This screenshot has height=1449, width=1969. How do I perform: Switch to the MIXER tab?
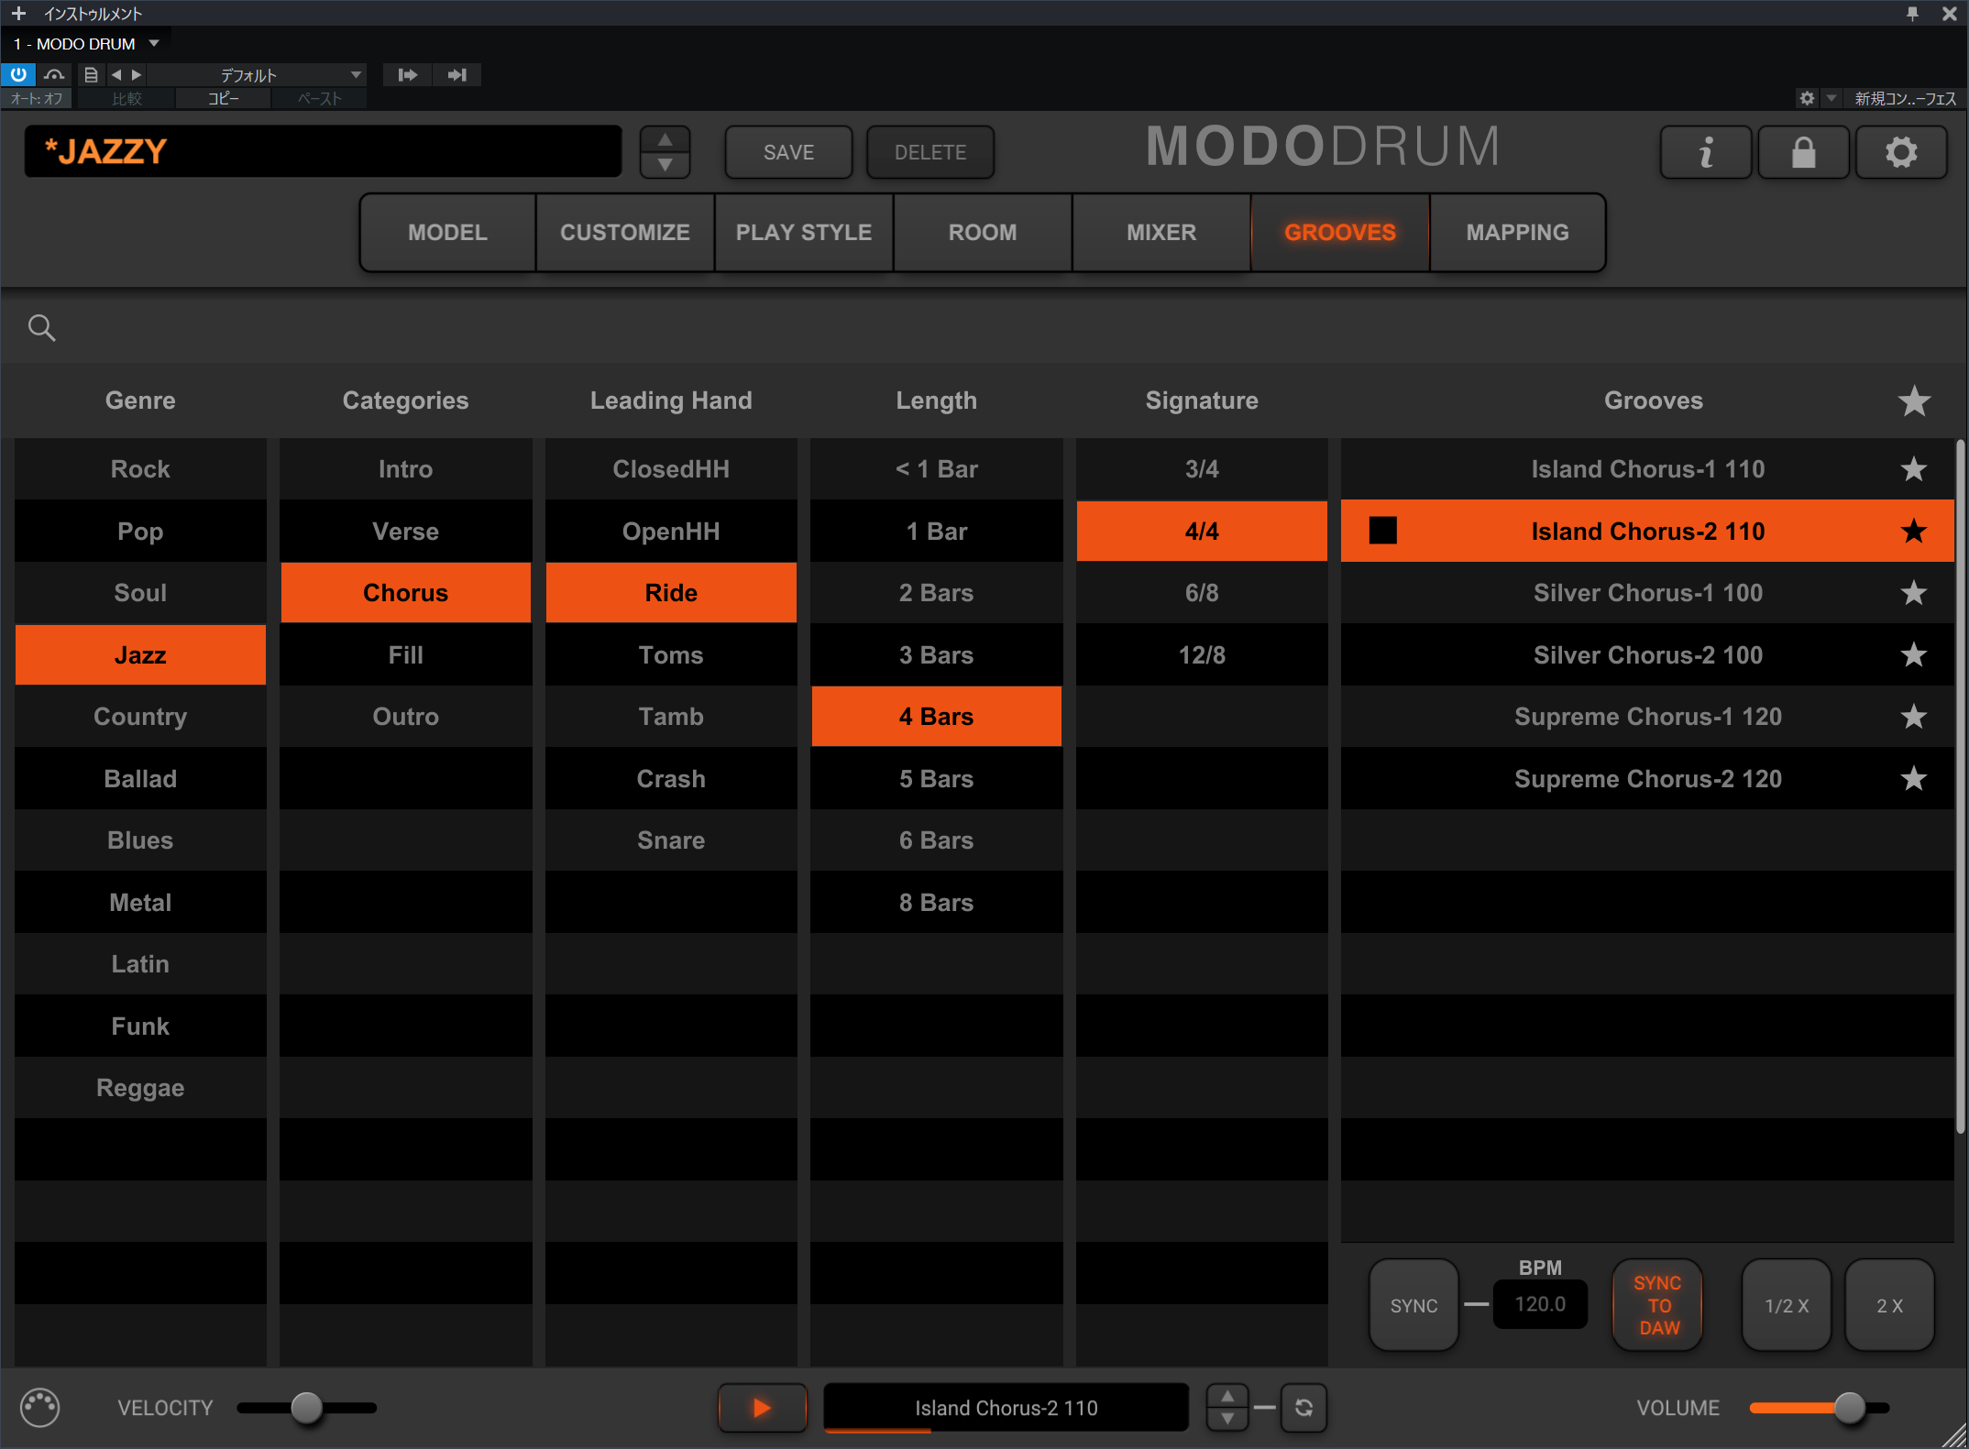tap(1160, 232)
